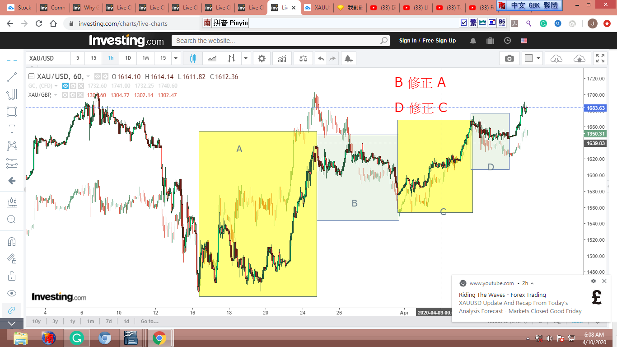Image resolution: width=617 pixels, height=347 pixels.
Task: Open the time interval dropdown arrow
Action: coord(176,58)
